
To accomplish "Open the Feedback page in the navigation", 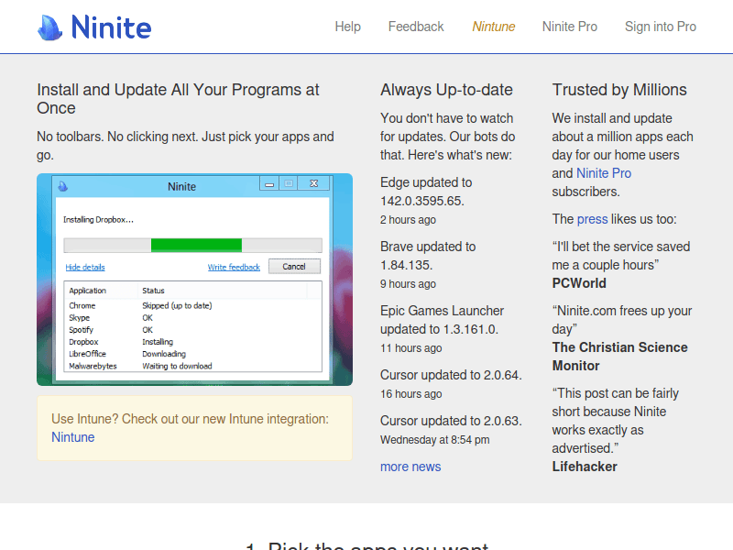I will coord(416,27).
